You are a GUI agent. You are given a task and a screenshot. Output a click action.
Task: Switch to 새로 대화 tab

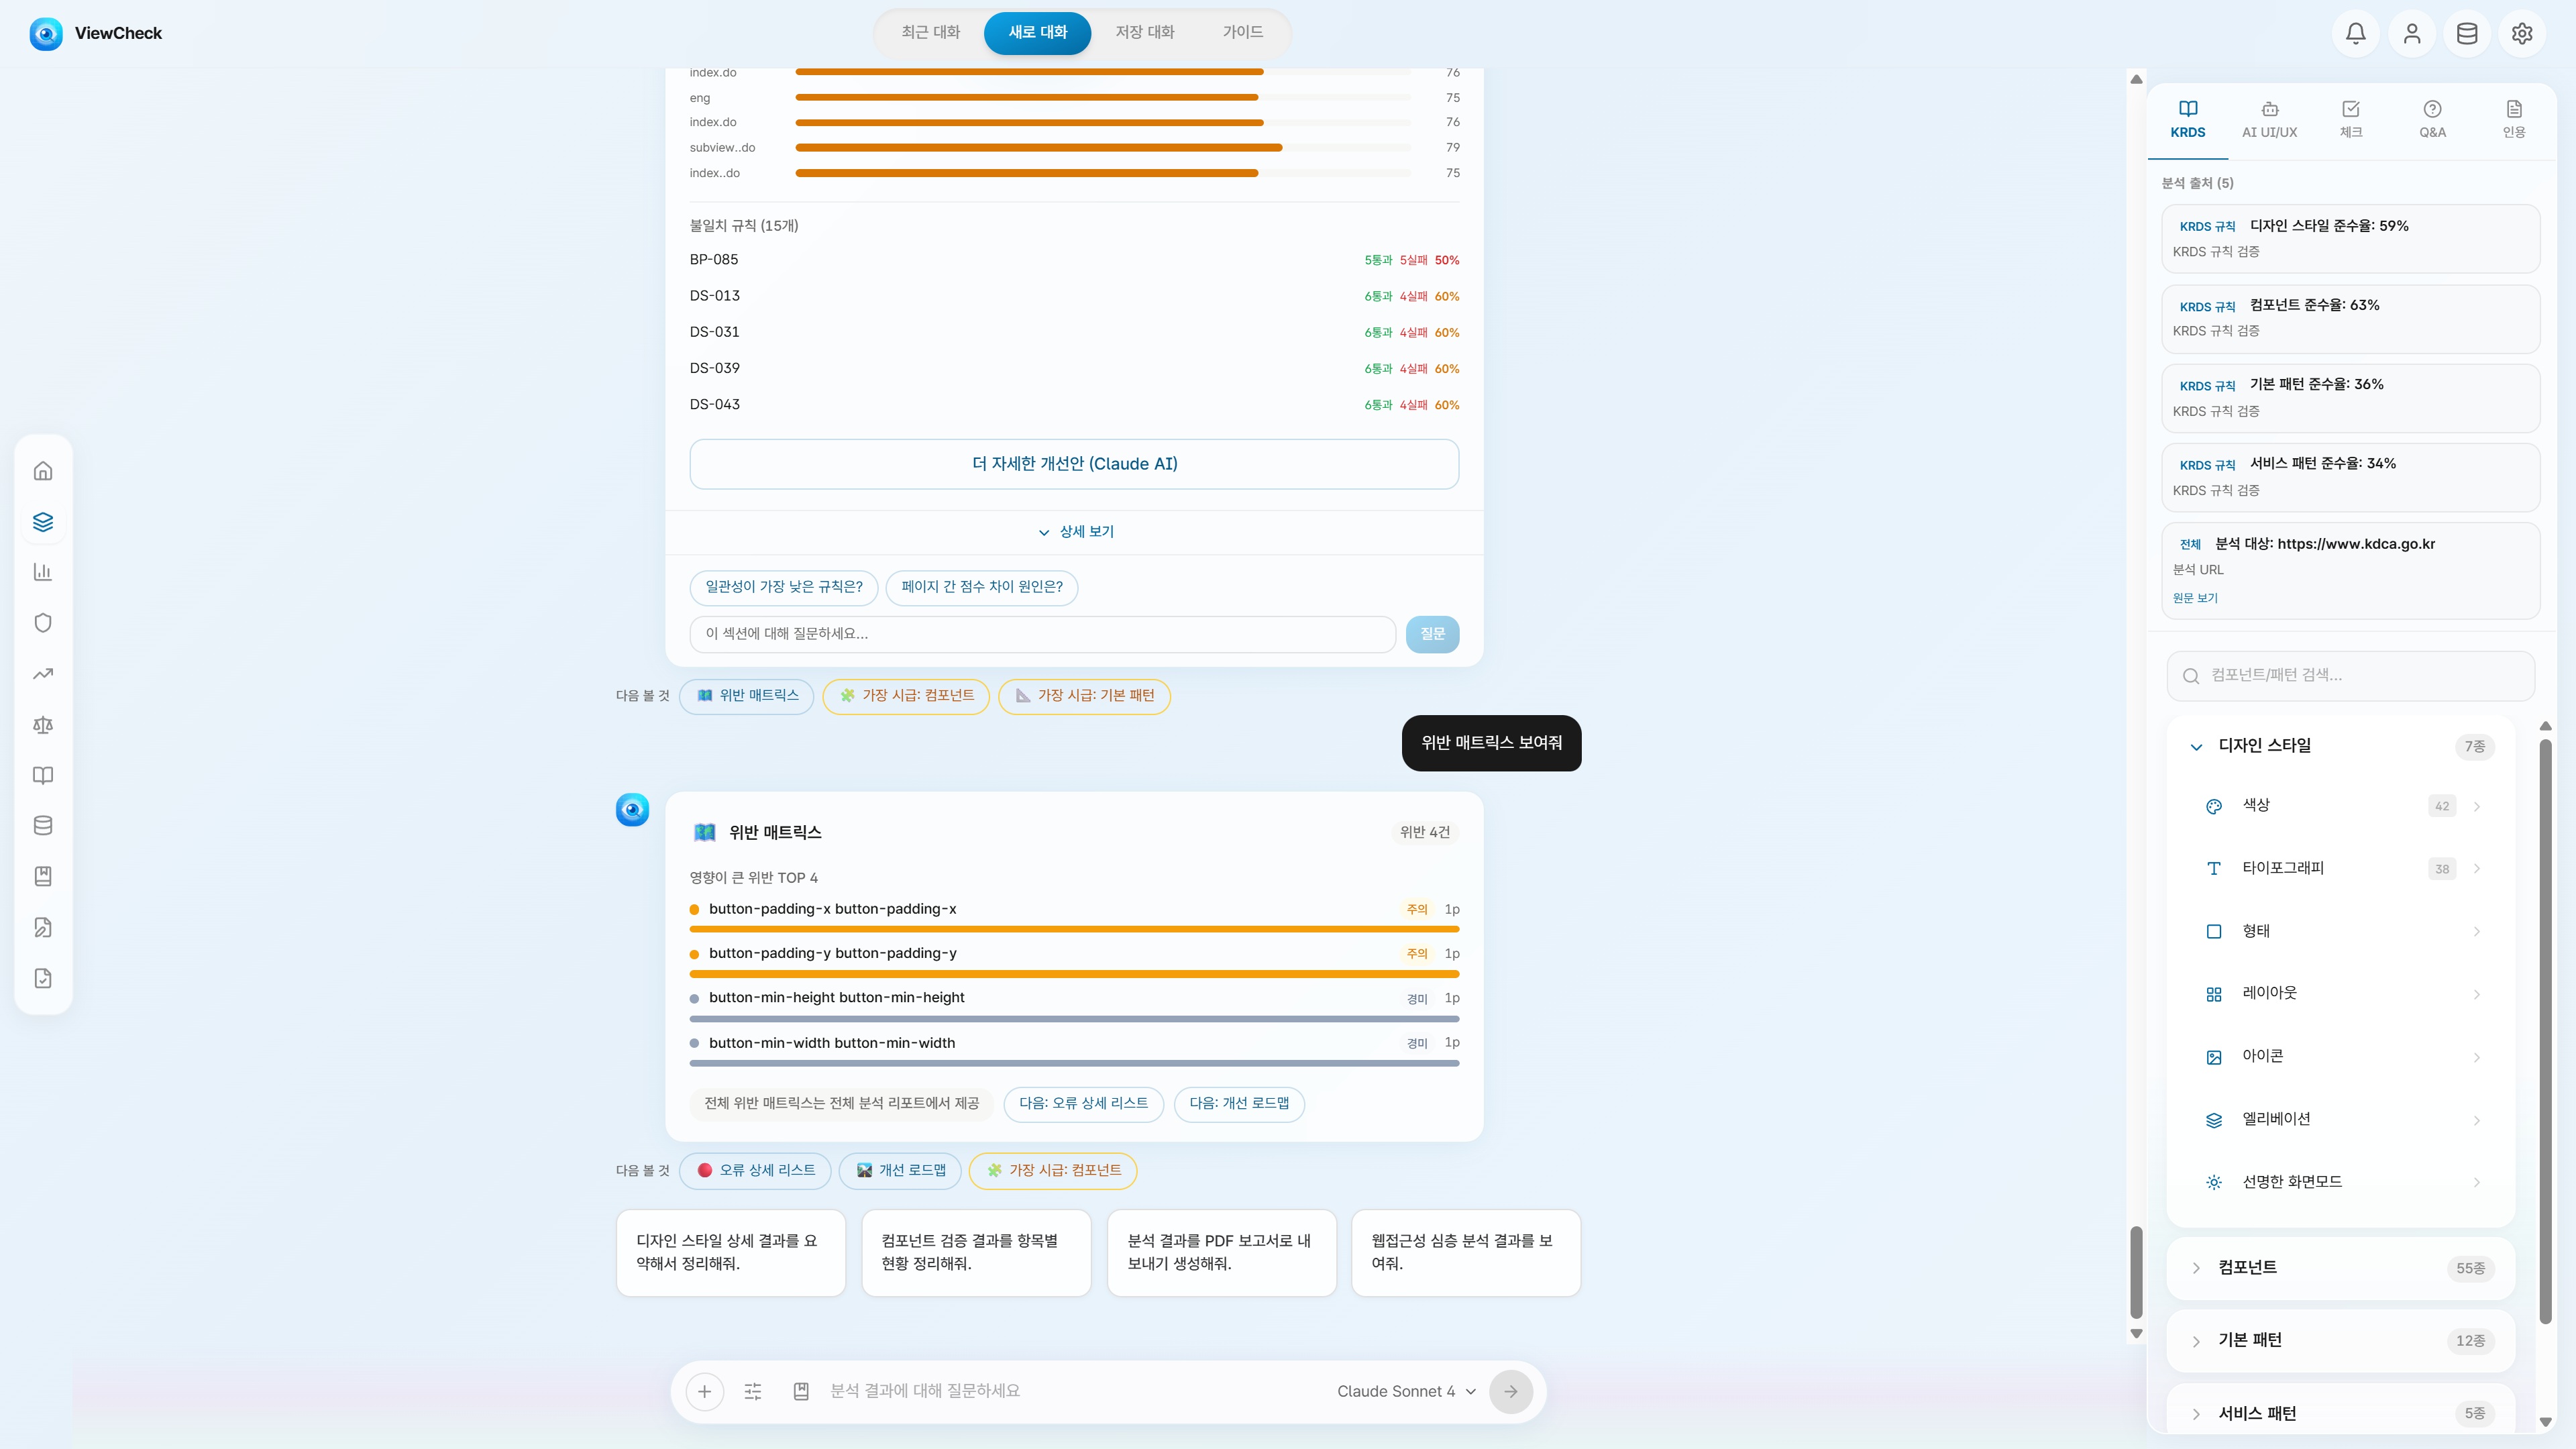pyautogui.click(x=1037, y=32)
